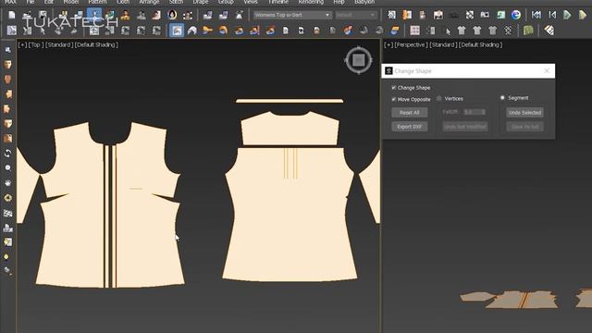Click the Export DXF button
The image size is (592, 333).
(409, 127)
